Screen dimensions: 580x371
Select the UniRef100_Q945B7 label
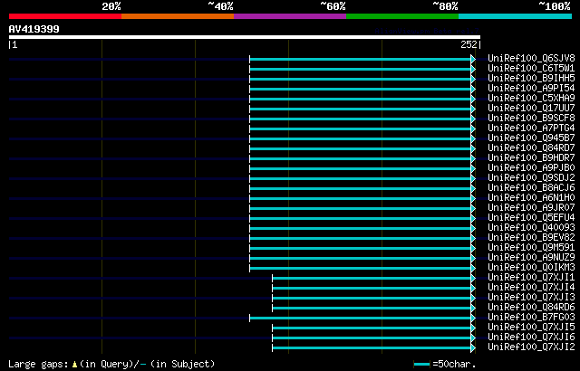pos(531,138)
